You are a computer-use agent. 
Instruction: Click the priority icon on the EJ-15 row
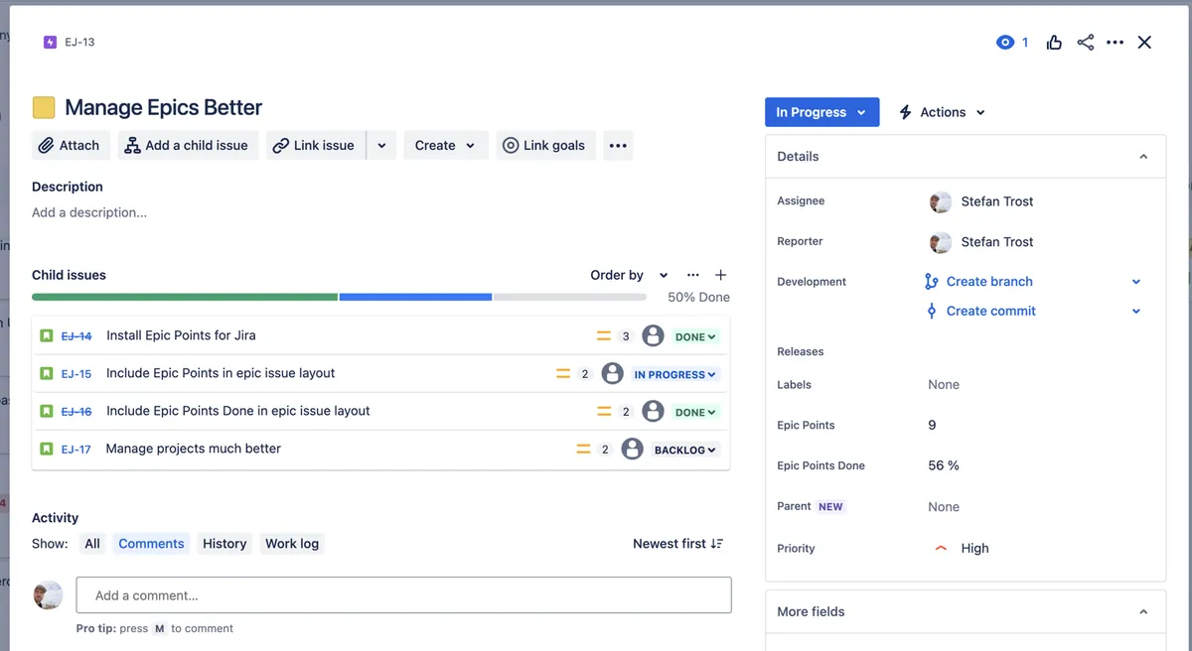[x=563, y=374]
